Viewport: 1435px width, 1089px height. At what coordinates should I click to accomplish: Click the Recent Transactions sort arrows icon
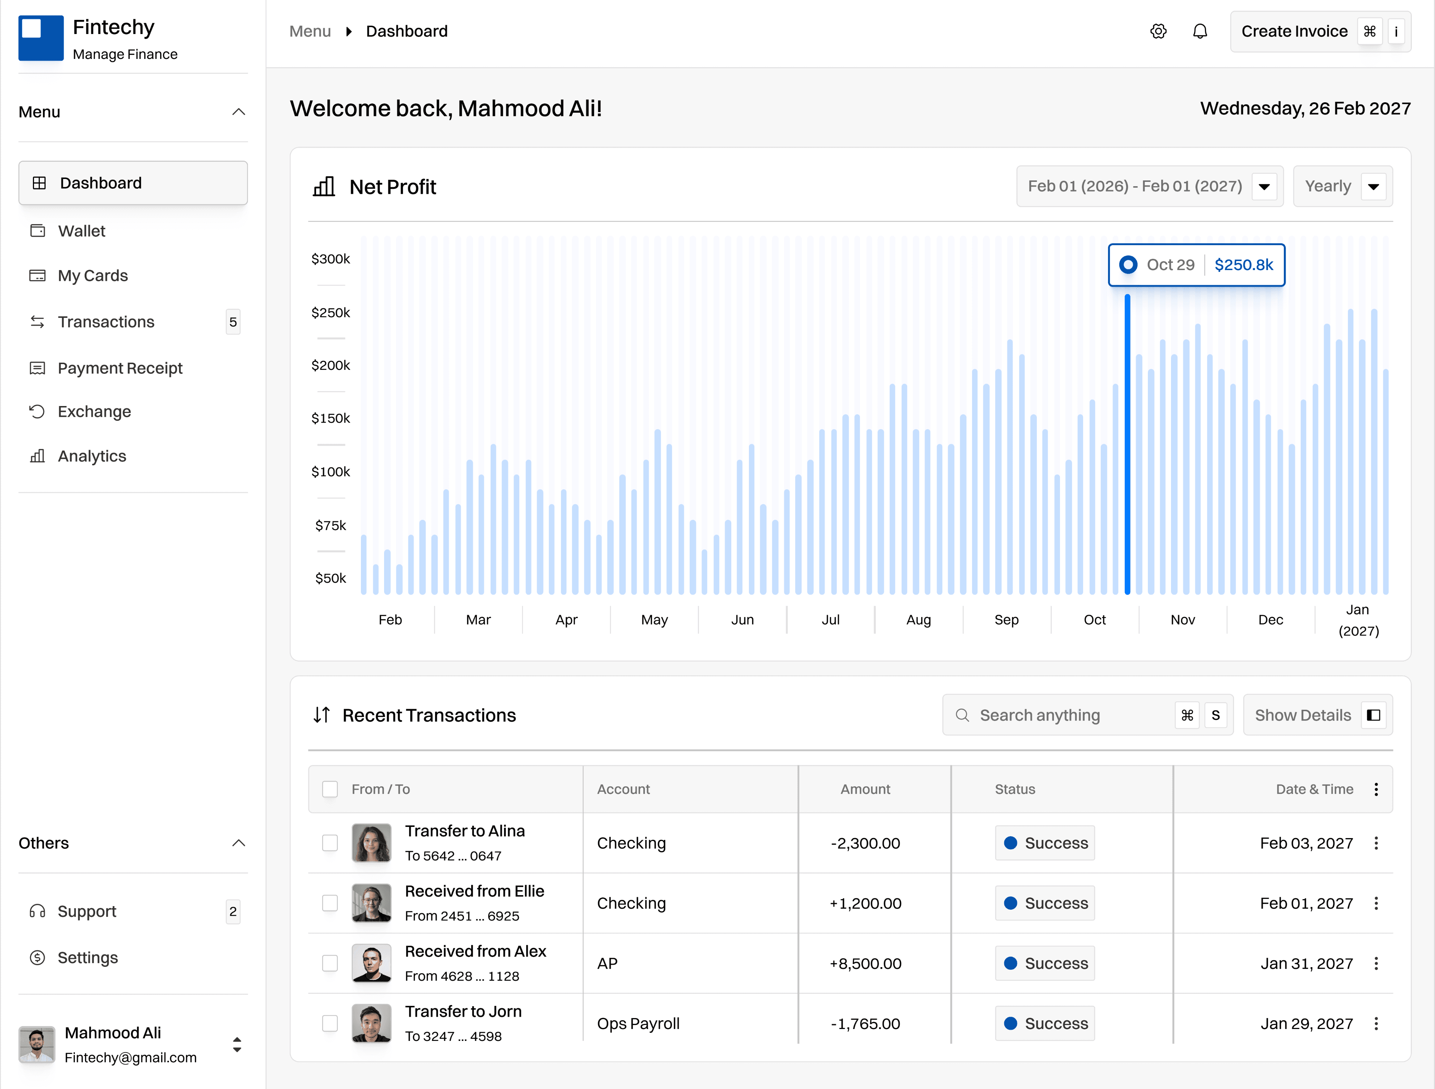tap(322, 715)
